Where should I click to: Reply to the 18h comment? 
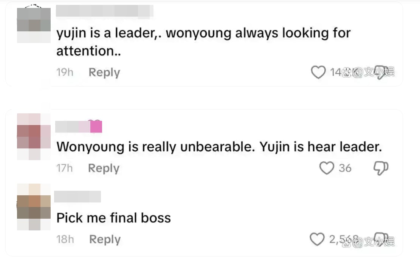105,239
